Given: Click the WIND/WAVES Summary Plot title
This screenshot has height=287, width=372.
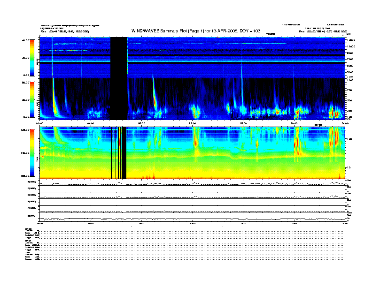Looking at the screenshot, I should pos(196,31).
